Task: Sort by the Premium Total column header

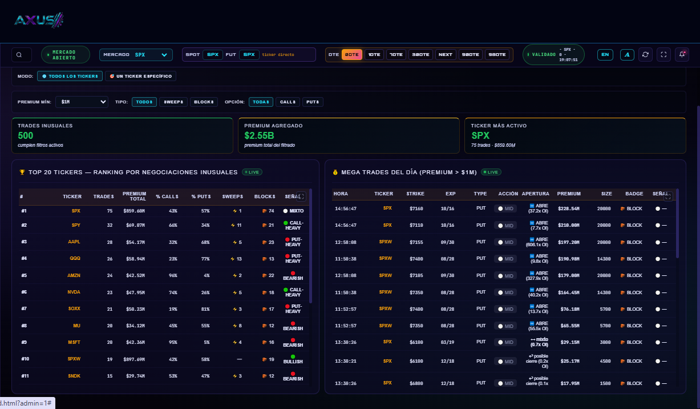Action: point(134,196)
